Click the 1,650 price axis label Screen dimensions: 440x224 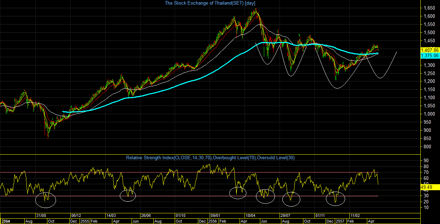pyautogui.click(x=429, y=8)
